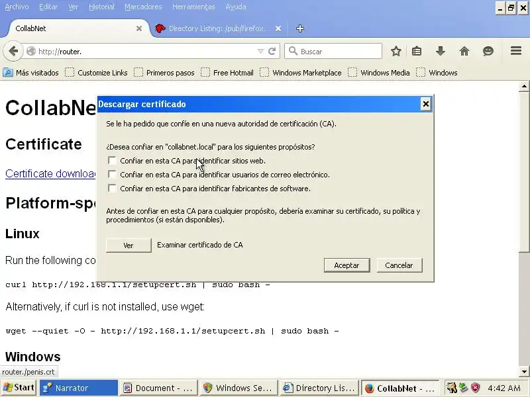Go to the home page icon
Viewport: 530px width, 397px height.
(x=464, y=52)
